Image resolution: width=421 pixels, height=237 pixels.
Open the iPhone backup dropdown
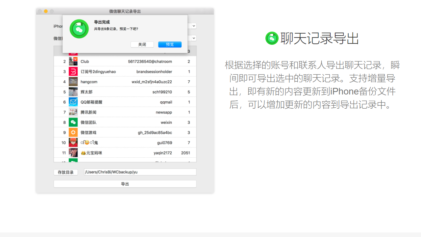point(193,26)
